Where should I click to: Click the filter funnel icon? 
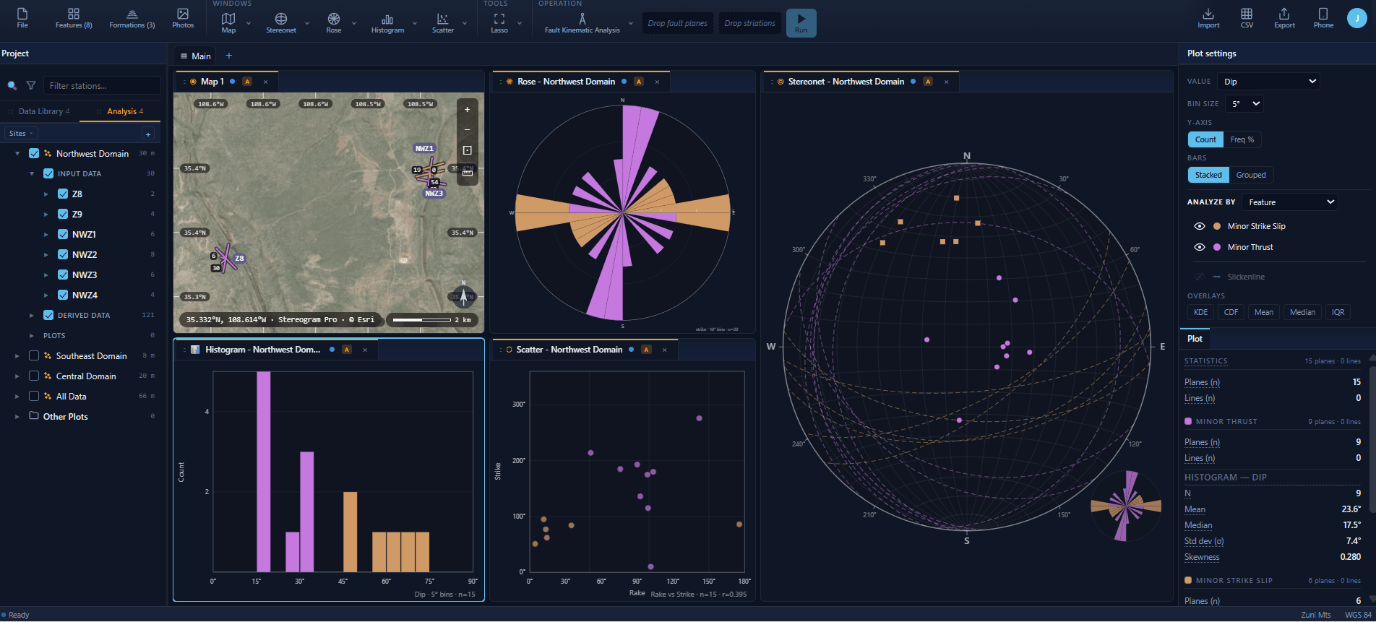(x=31, y=85)
